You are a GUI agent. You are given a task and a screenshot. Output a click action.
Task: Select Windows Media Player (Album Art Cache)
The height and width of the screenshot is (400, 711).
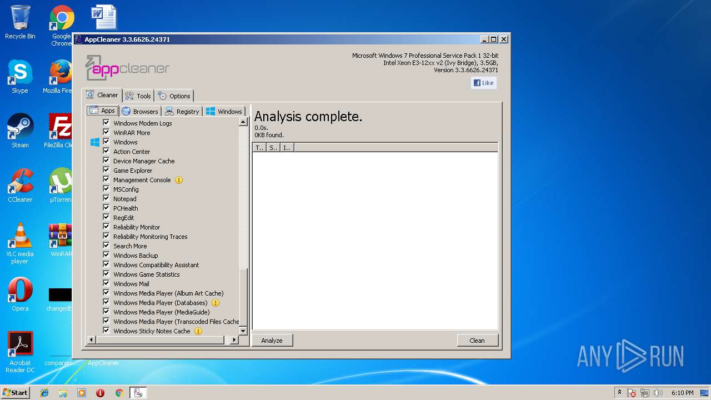click(168, 293)
